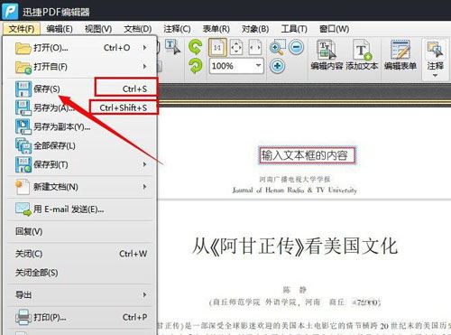
Task: Click the text select cursor tool
Action: click(x=173, y=47)
